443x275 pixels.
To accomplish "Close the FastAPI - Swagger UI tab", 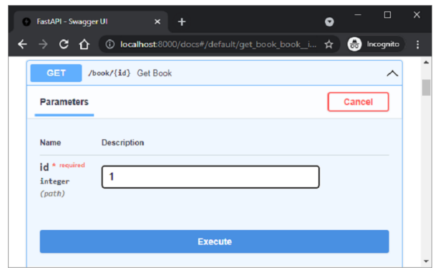I will click(x=157, y=21).
